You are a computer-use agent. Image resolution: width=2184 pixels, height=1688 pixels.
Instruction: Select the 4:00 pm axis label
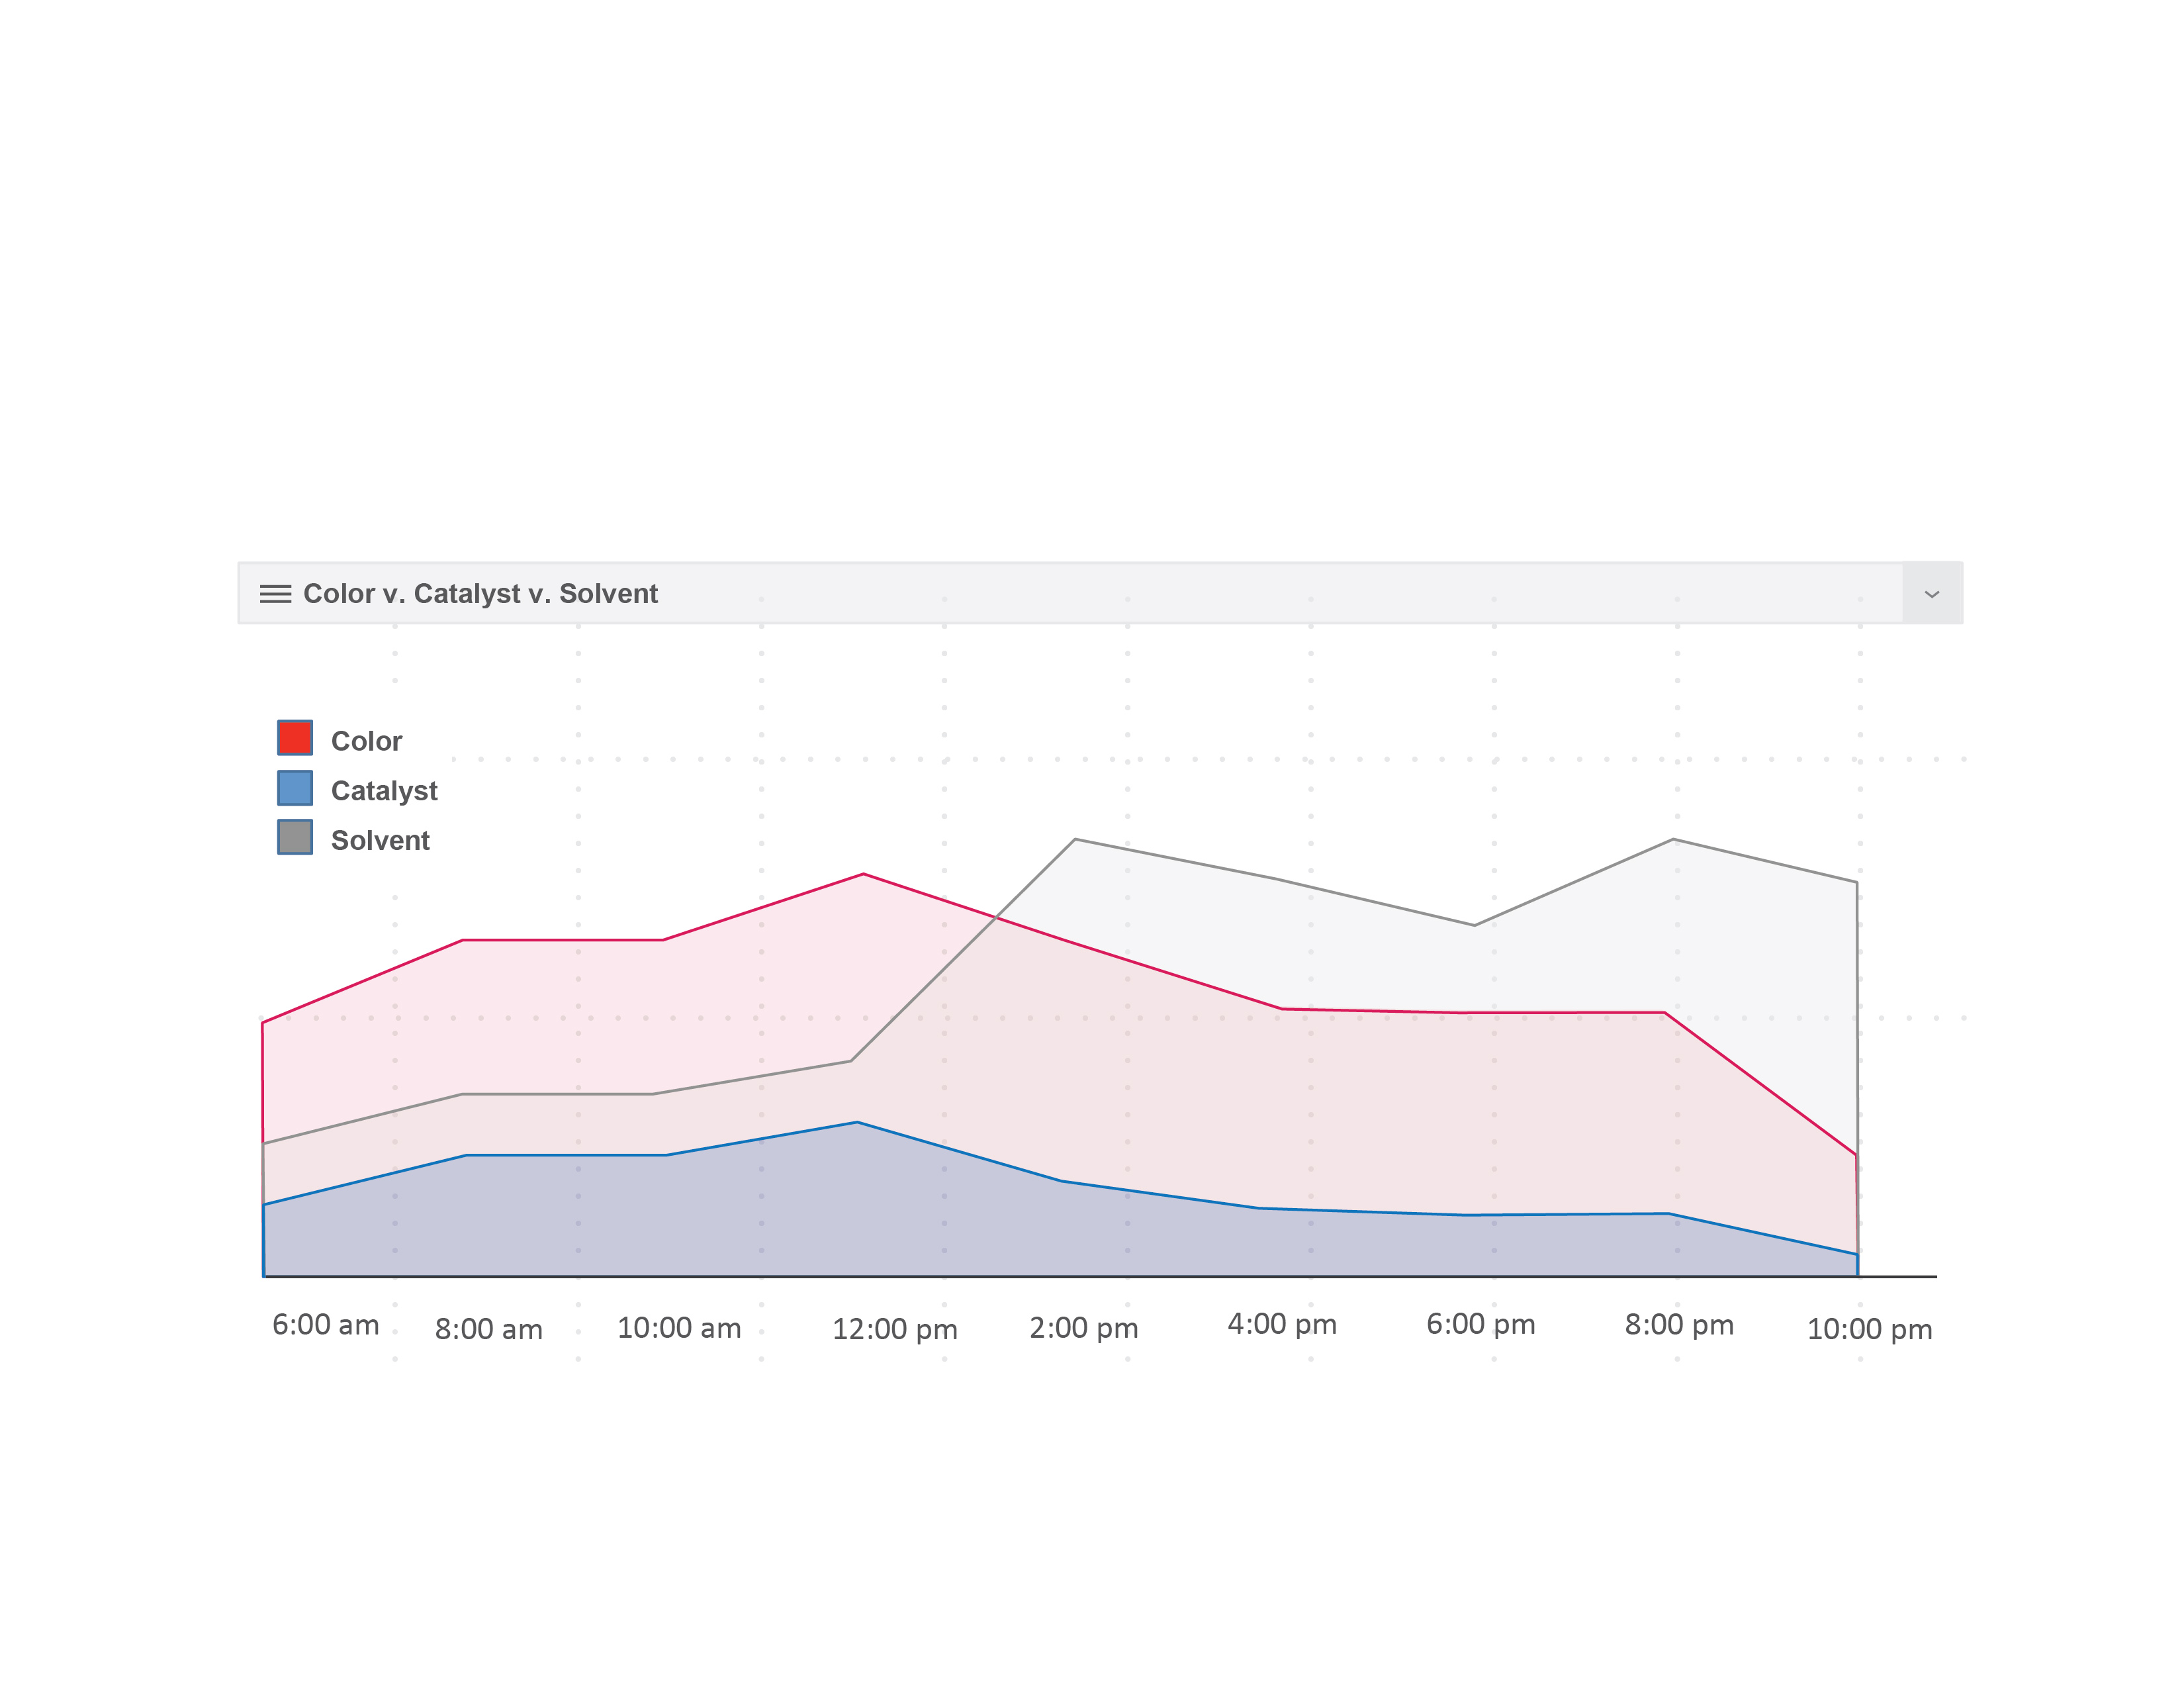click(x=1282, y=1324)
